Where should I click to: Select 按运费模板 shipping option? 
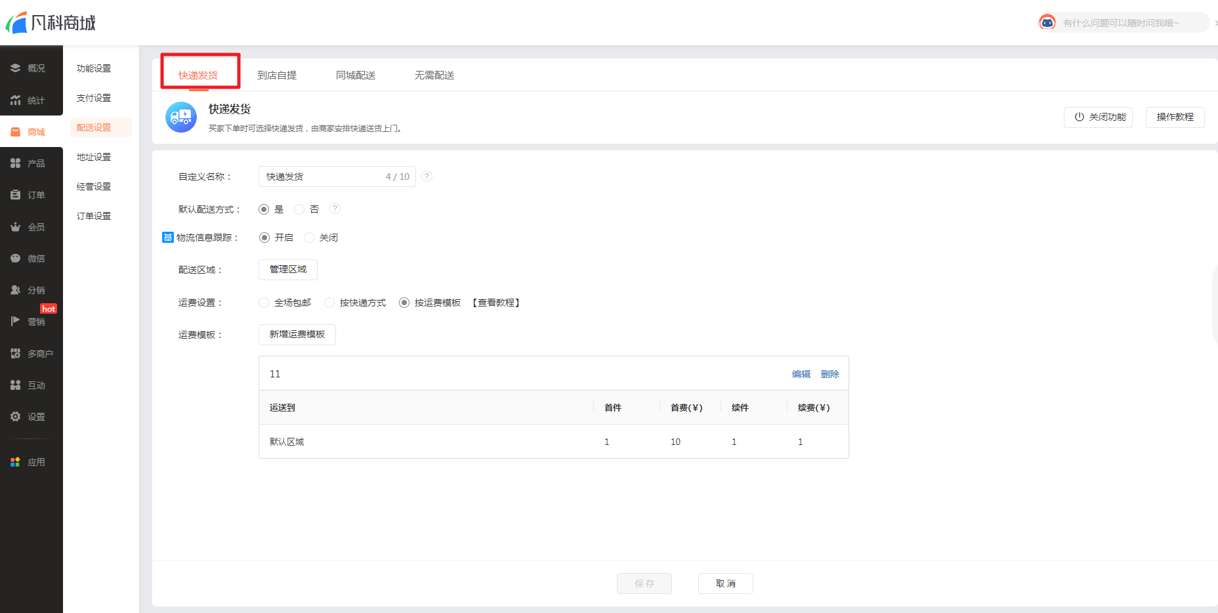[404, 303]
